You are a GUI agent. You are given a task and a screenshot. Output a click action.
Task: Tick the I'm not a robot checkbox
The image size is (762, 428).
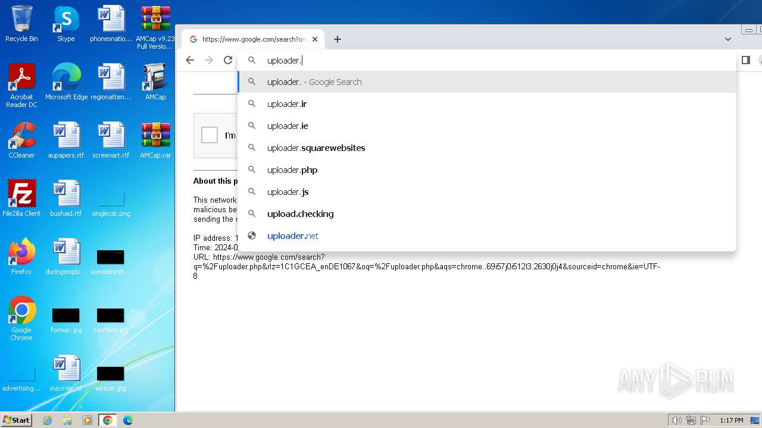[x=210, y=135]
